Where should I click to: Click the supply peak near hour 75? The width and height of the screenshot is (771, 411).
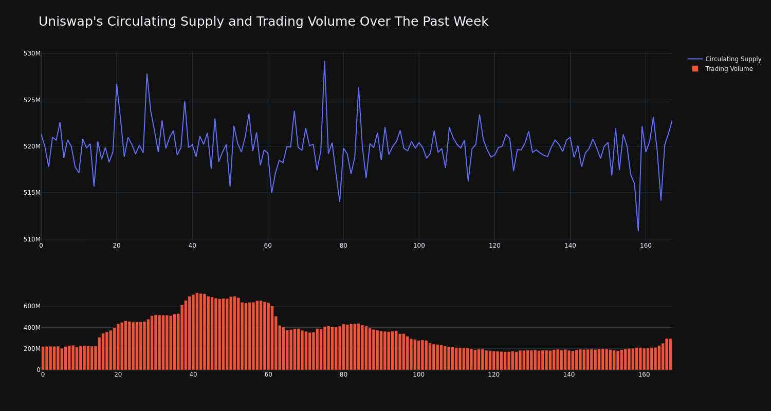click(324, 62)
